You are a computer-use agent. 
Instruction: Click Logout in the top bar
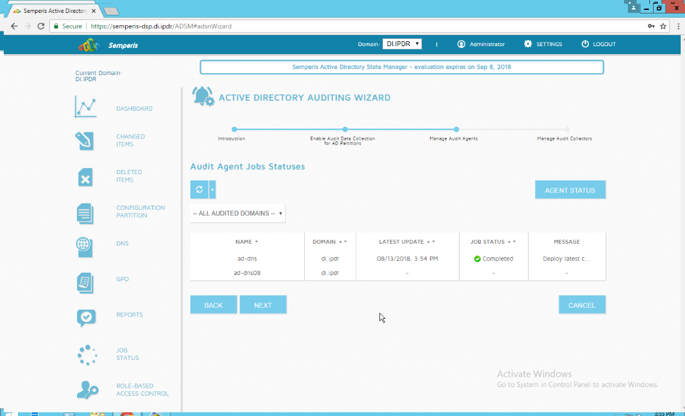point(598,44)
